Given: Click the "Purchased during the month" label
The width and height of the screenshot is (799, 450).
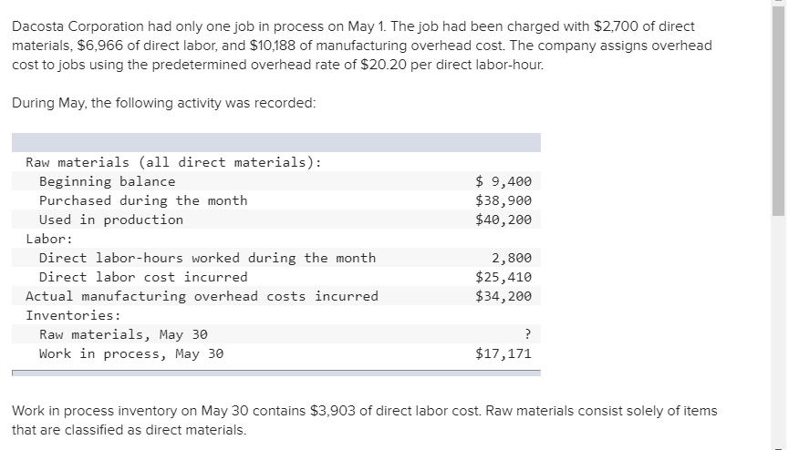Looking at the screenshot, I should [143, 200].
